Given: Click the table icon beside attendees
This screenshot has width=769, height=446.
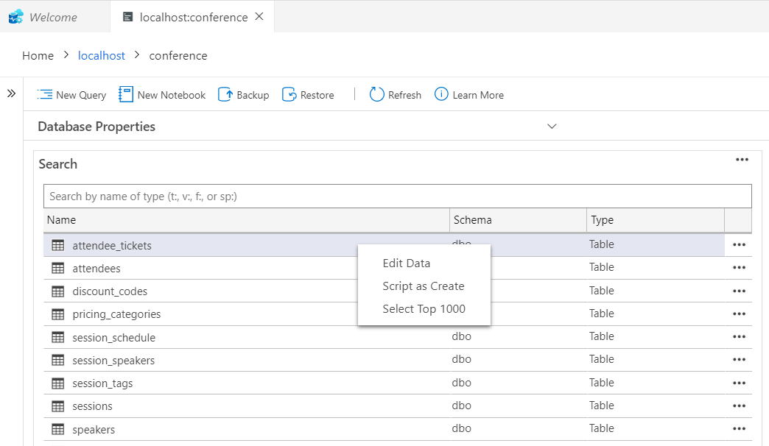Looking at the screenshot, I should click(x=58, y=268).
